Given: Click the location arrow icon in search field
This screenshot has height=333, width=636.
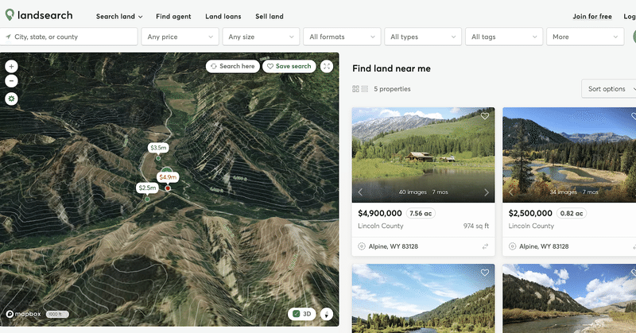Looking at the screenshot, I should point(8,37).
